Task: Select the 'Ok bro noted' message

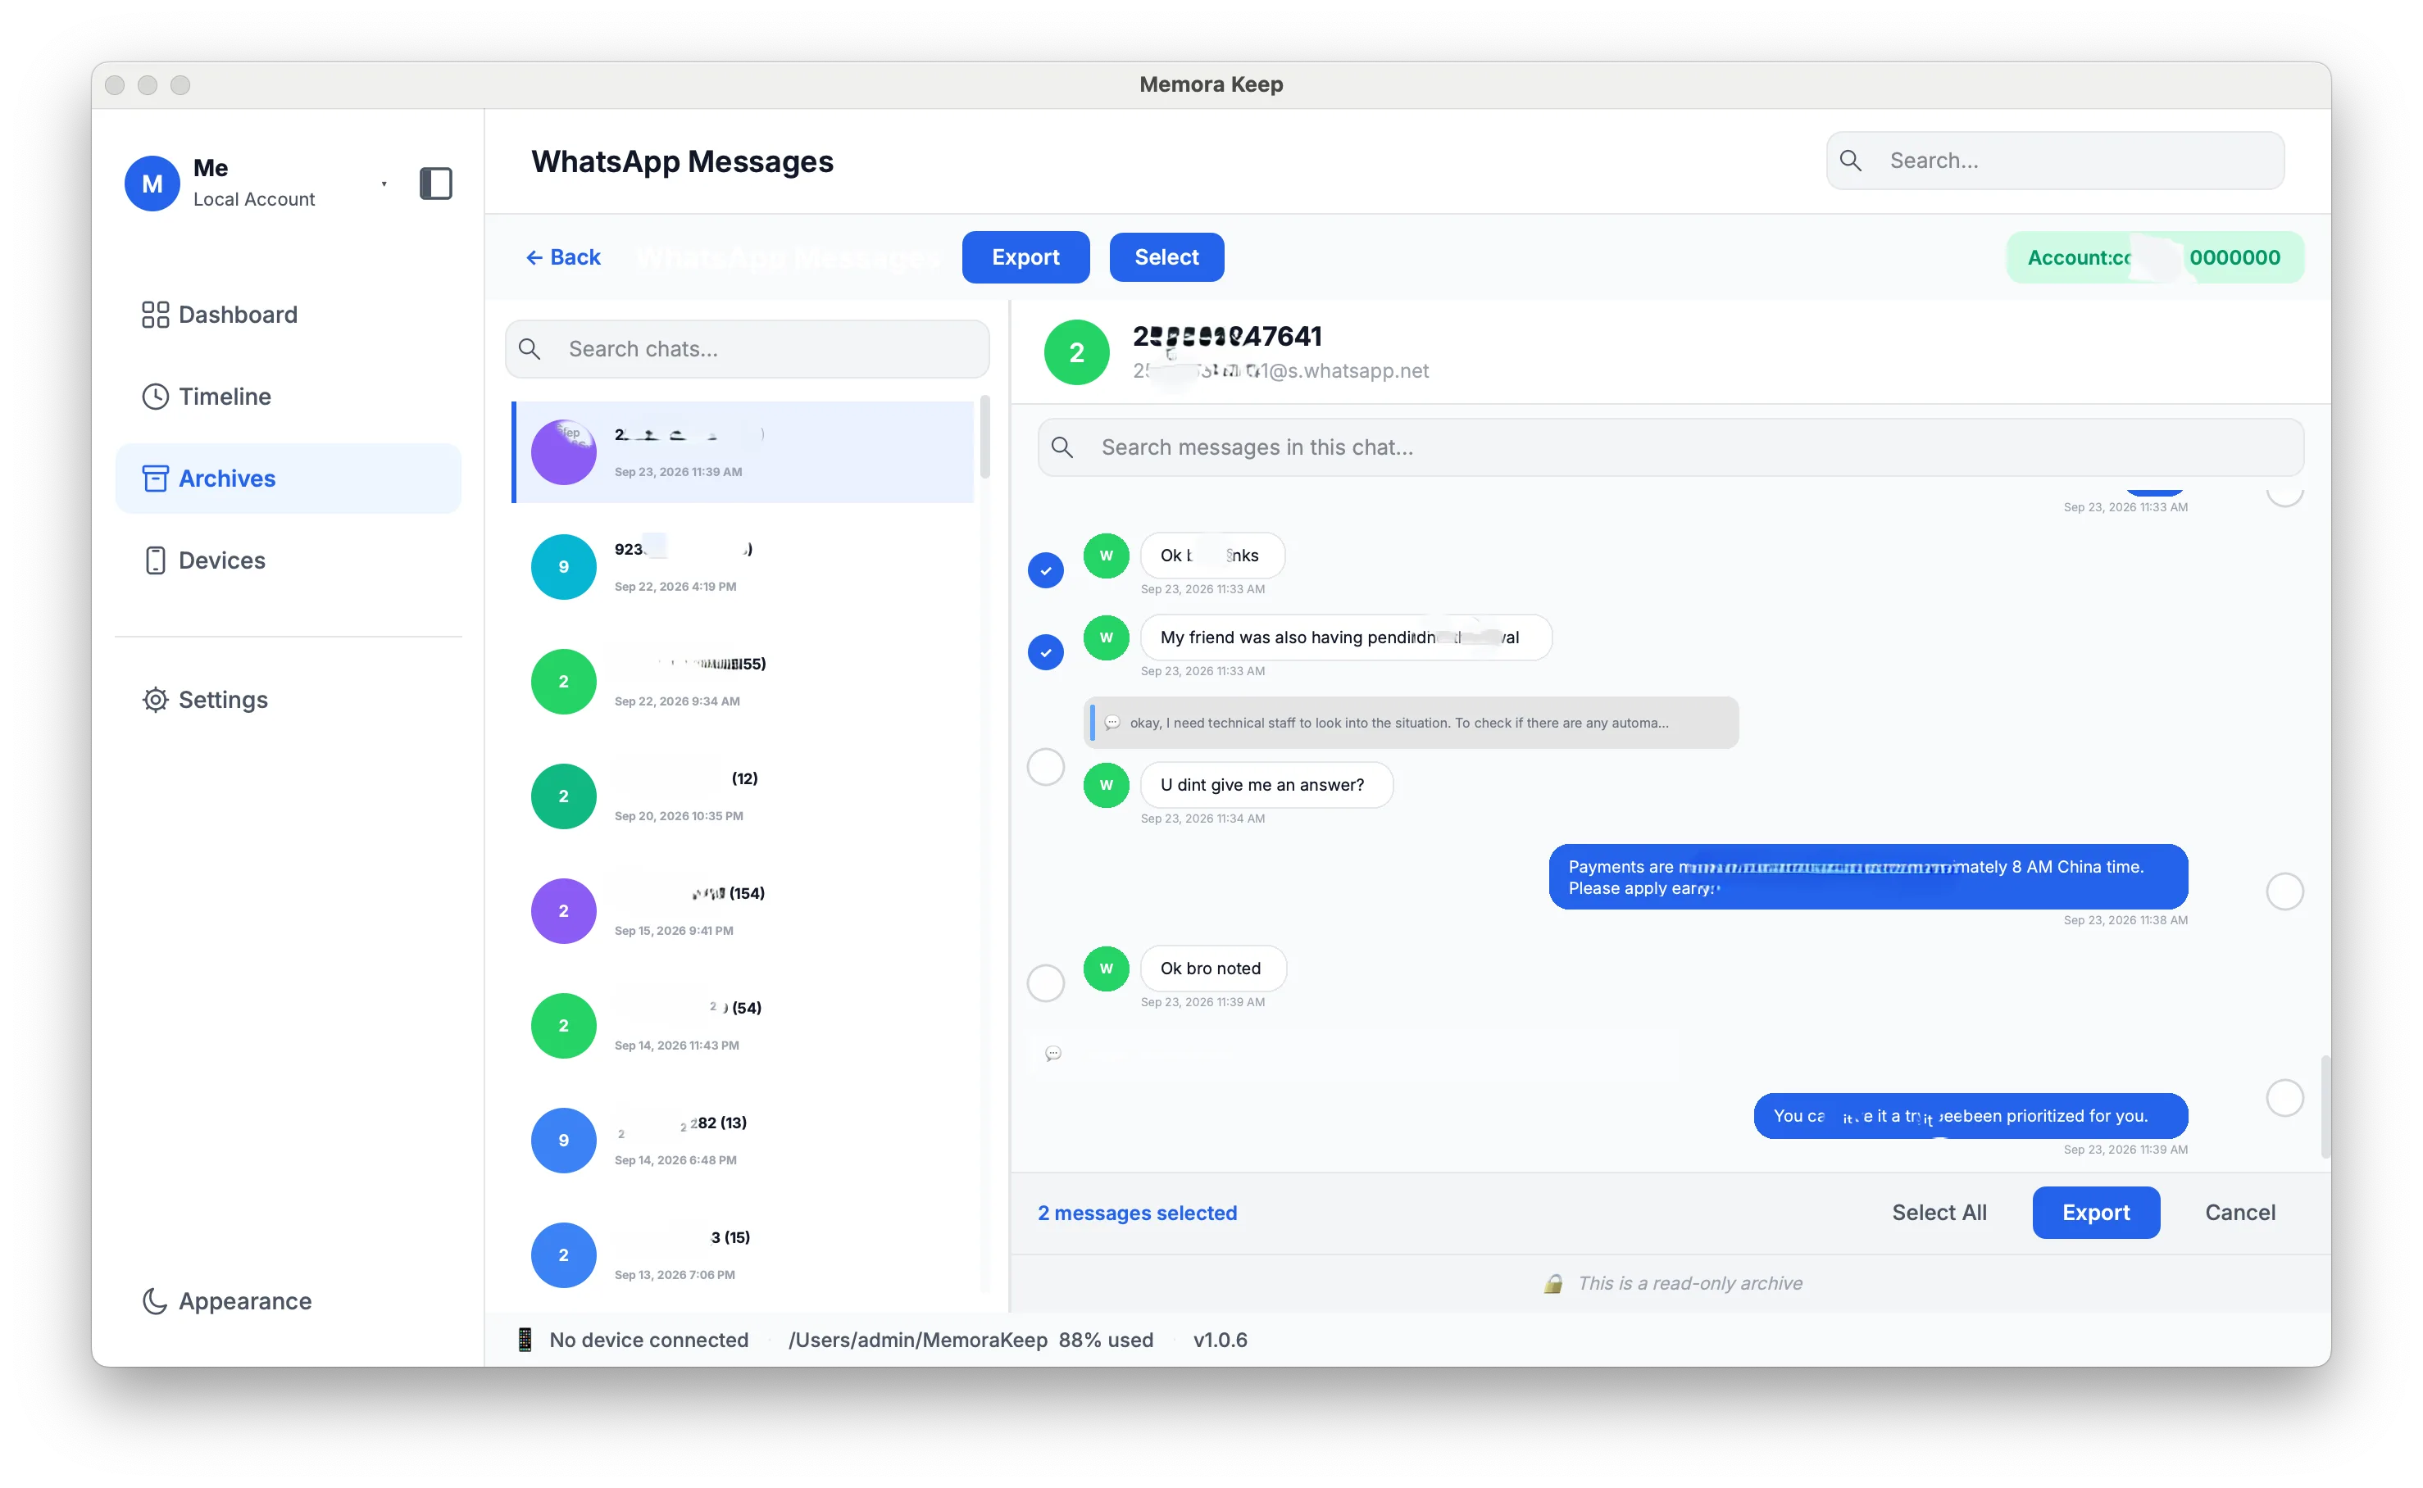Action: click(x=1046, y=982)
